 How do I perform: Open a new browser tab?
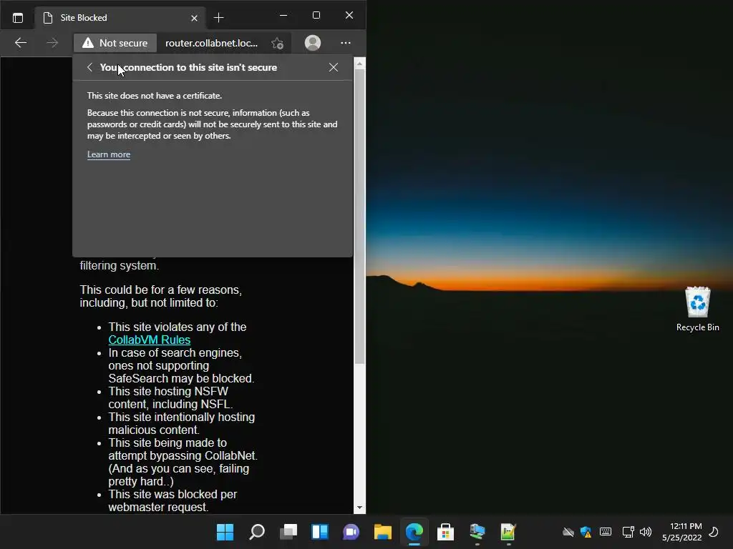218,18
